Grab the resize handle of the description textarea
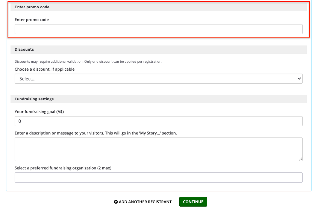 click(300, 159)
